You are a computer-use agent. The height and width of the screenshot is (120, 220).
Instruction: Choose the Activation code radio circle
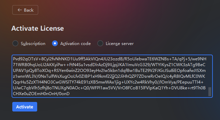tap(55, 43)
